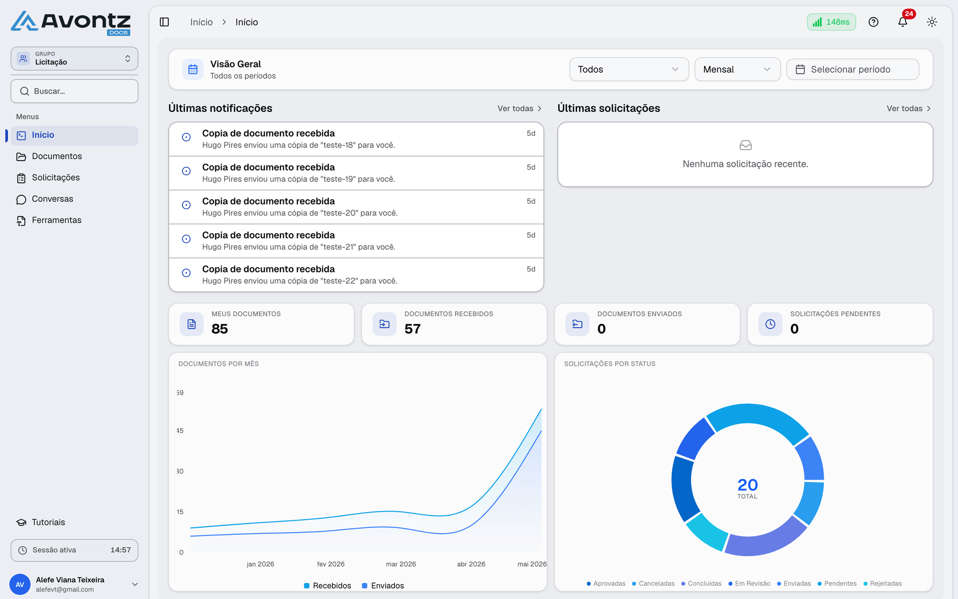Screen dimensions: 958x599
Task: Click the teste-20 notification circle icon
Action: coord(186,205)
